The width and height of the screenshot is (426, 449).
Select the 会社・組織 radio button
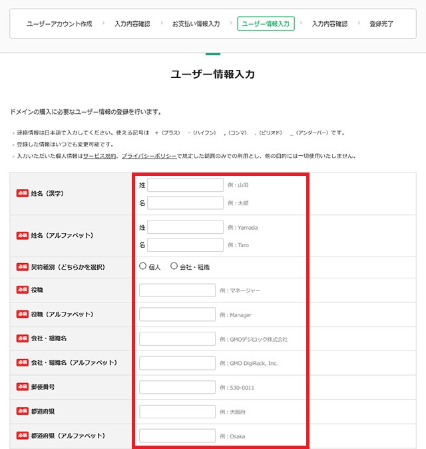(x=174, y=266)
